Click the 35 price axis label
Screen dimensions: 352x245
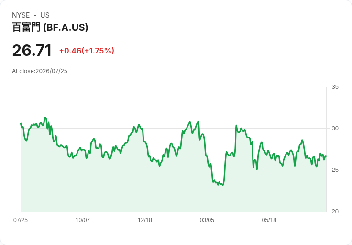tap(335, 87)
